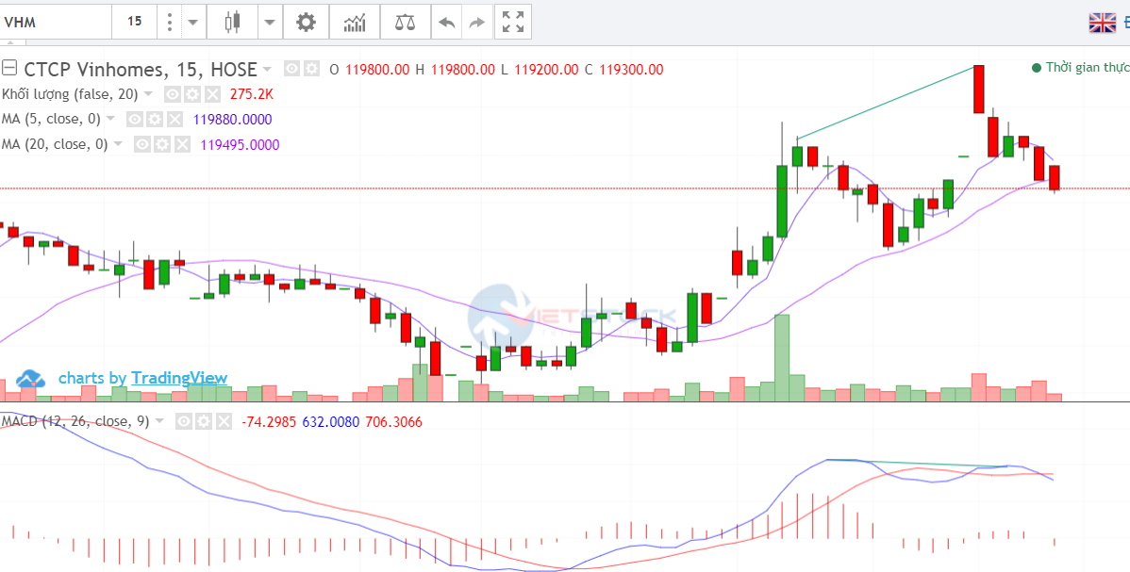Screen dimensions: 1130x572
Task: Click the Khối lượng (false, 20) label
Action: pos(71,94)
